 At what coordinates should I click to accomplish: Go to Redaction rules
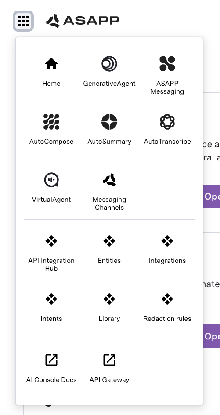tap(167, 308)
